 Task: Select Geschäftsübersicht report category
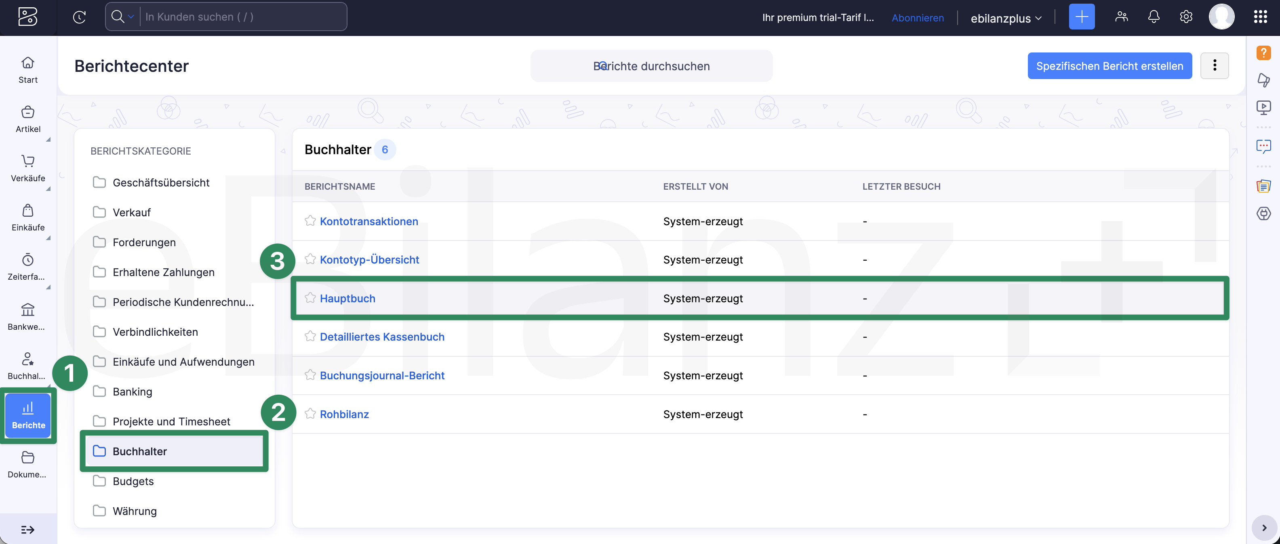click(174, 182)
